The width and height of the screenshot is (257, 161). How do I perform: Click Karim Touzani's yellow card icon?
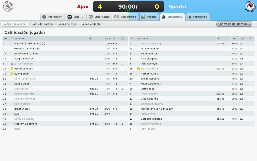click(138, 69)
